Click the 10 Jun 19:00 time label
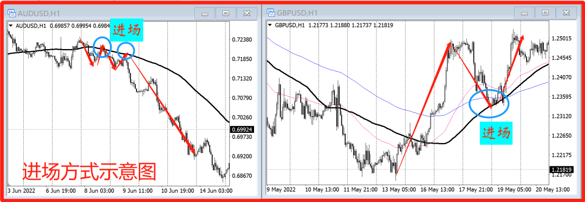This screenshot has height=202, width=585. [178, 190]
